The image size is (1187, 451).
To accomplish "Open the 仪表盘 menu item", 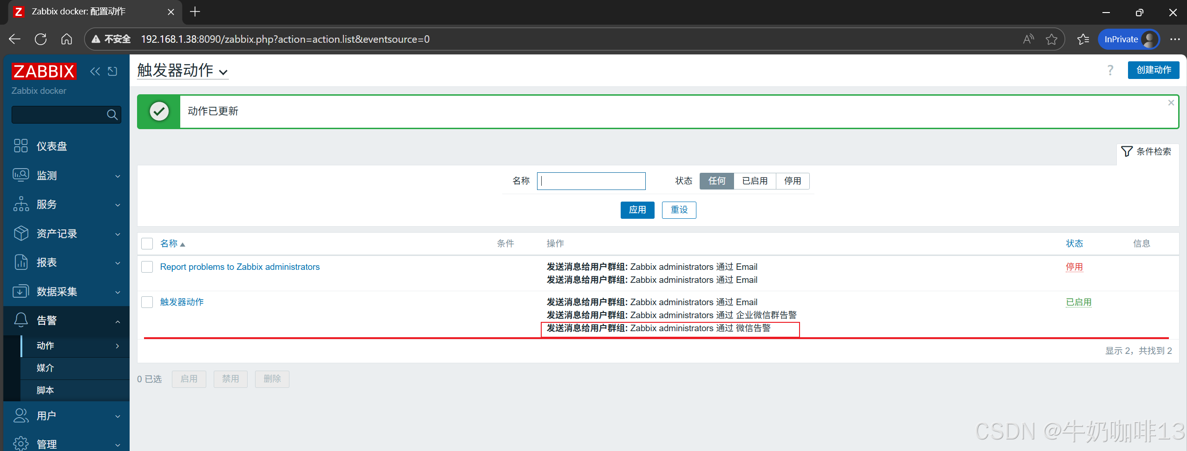I will [66, 146].
